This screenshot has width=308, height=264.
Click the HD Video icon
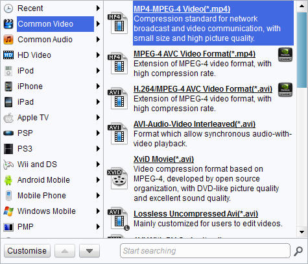pos(8,55)
